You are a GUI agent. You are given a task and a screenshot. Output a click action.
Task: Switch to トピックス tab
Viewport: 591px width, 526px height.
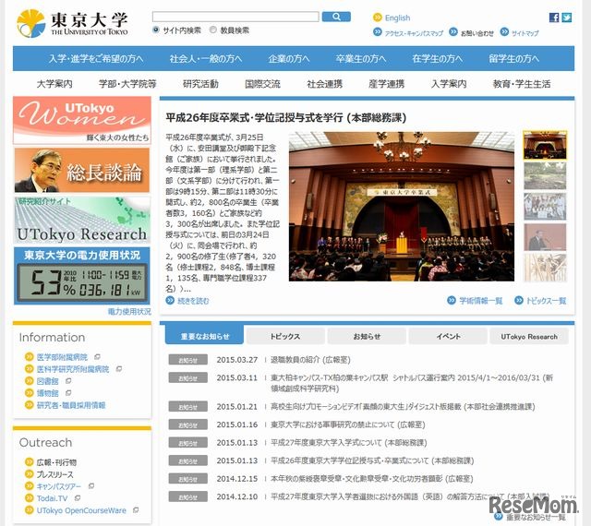[x=285, y=336]
